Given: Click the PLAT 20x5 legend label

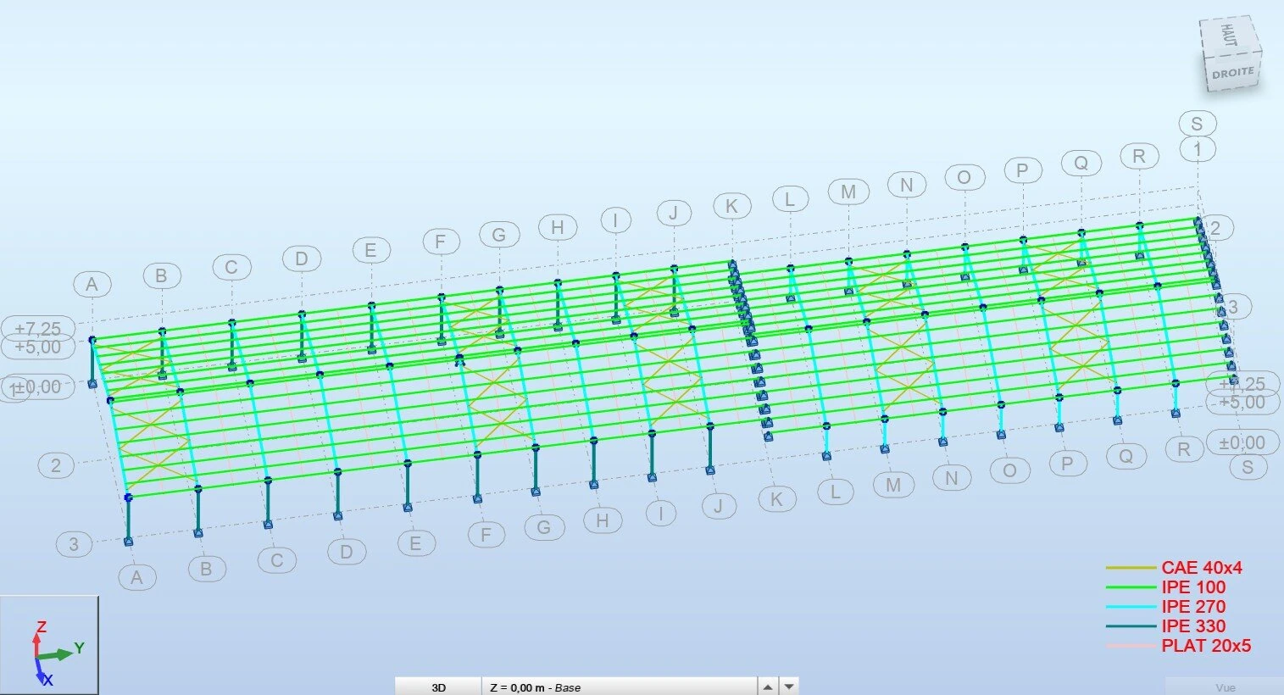Looking at the screenshot, I should [1205, 646].
